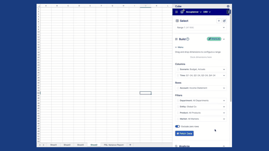
Task: Open the Build help question icon
Action: (188, 39)
